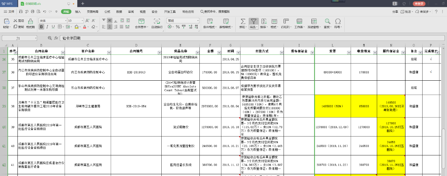Click the Save icon in quick toolbar
Screen dimensions: 447x176
coord(21,12)
